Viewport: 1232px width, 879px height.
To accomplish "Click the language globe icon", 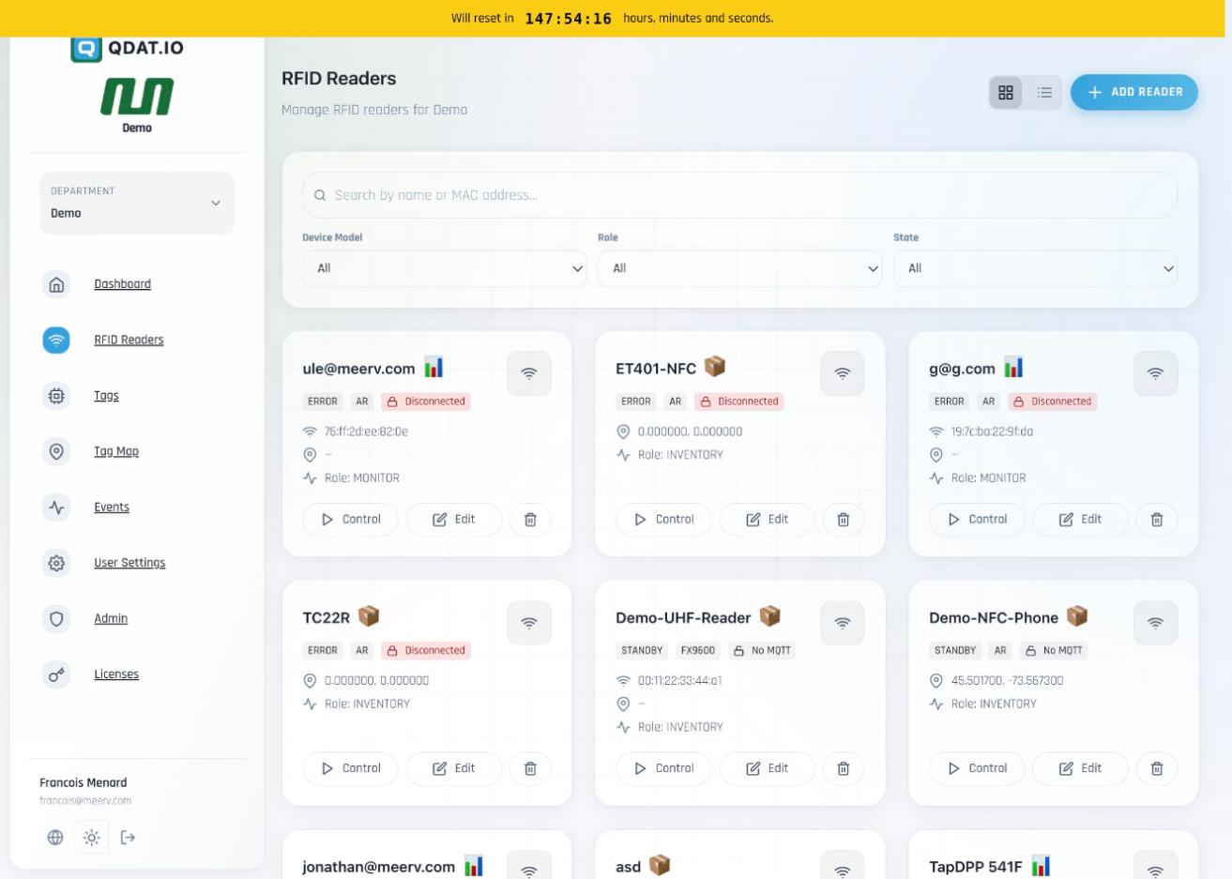I will (x=55, y=838).
